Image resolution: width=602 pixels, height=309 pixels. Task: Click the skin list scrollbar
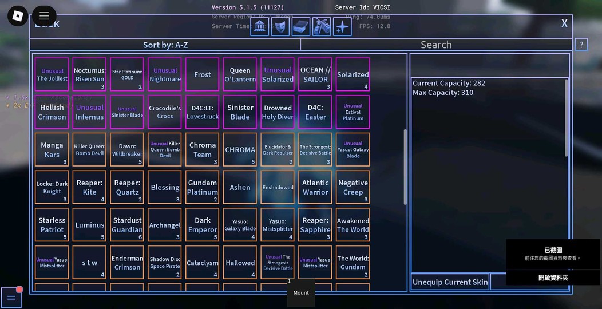pyautogui.click(x=406, y=166)
